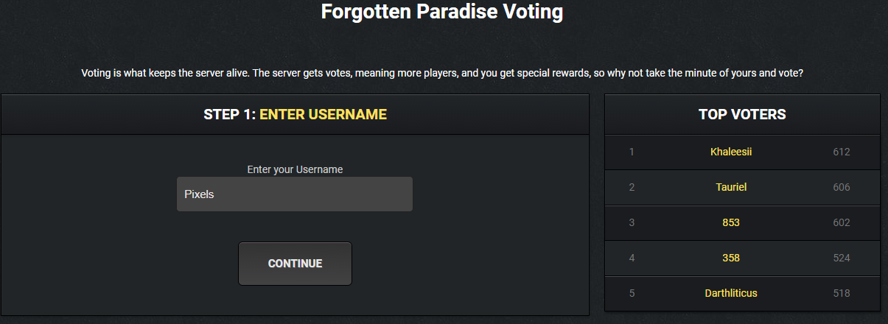
Task: Click the TOP VOTERS panel header
Action: pos(742,114)
